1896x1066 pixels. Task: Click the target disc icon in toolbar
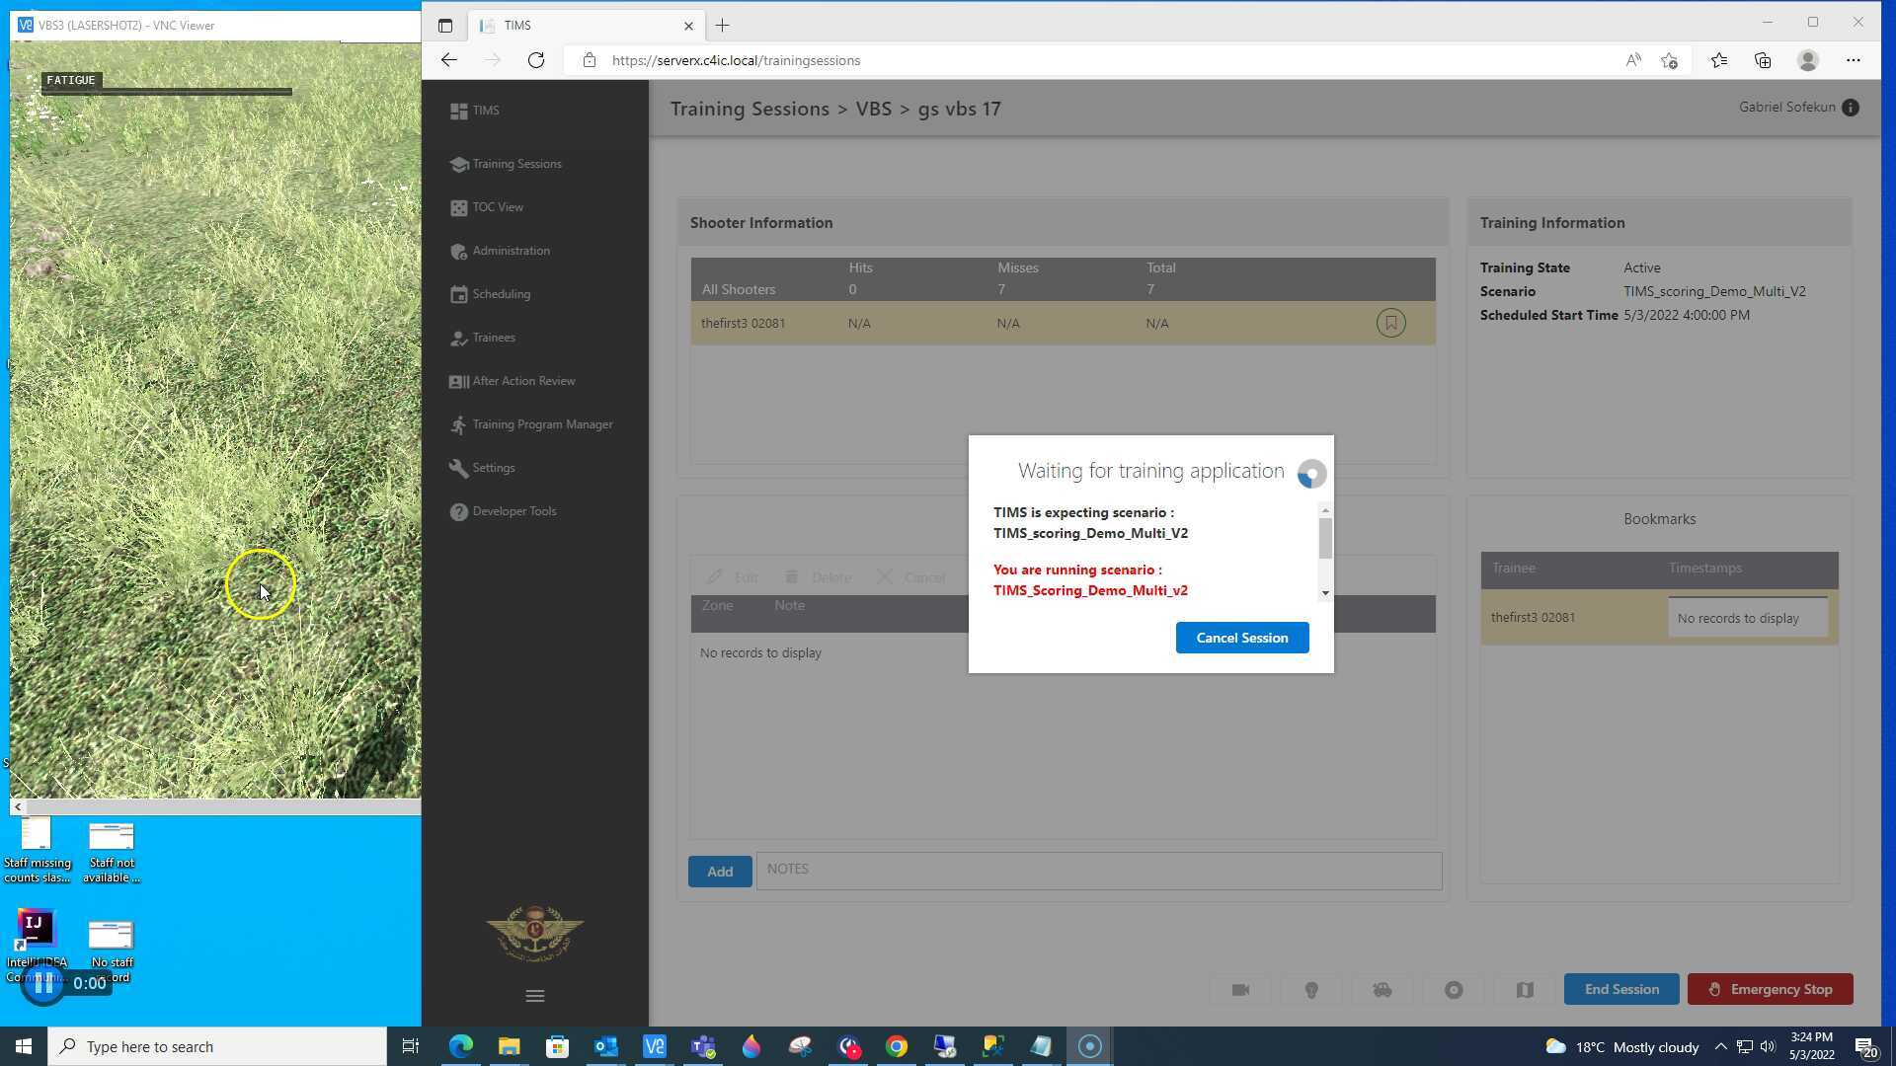(1454, 990)
